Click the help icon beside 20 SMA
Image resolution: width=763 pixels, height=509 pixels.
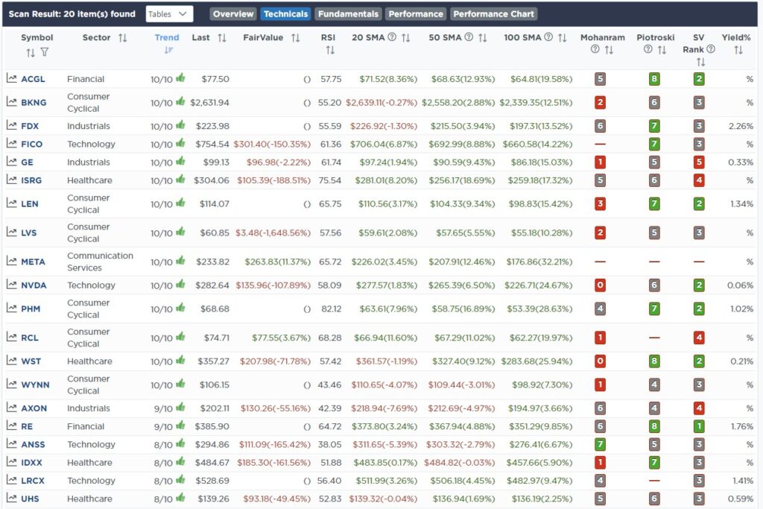coord(392,37)
